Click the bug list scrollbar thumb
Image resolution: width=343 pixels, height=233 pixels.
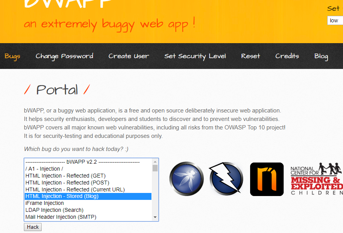pyautogui.click(x=155, y=168)
